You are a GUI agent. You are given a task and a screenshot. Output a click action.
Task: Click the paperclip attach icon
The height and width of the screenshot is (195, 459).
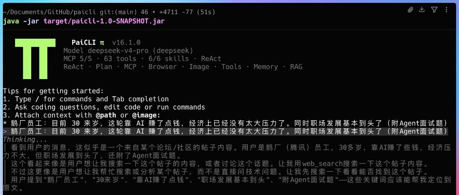tap(410, 10)
